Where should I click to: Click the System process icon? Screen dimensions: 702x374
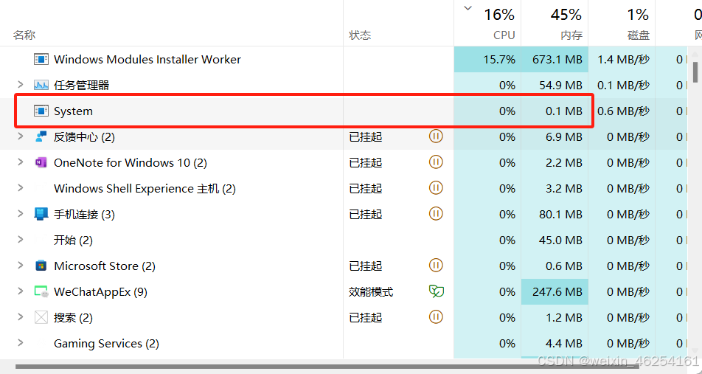[x=41, y=111]
